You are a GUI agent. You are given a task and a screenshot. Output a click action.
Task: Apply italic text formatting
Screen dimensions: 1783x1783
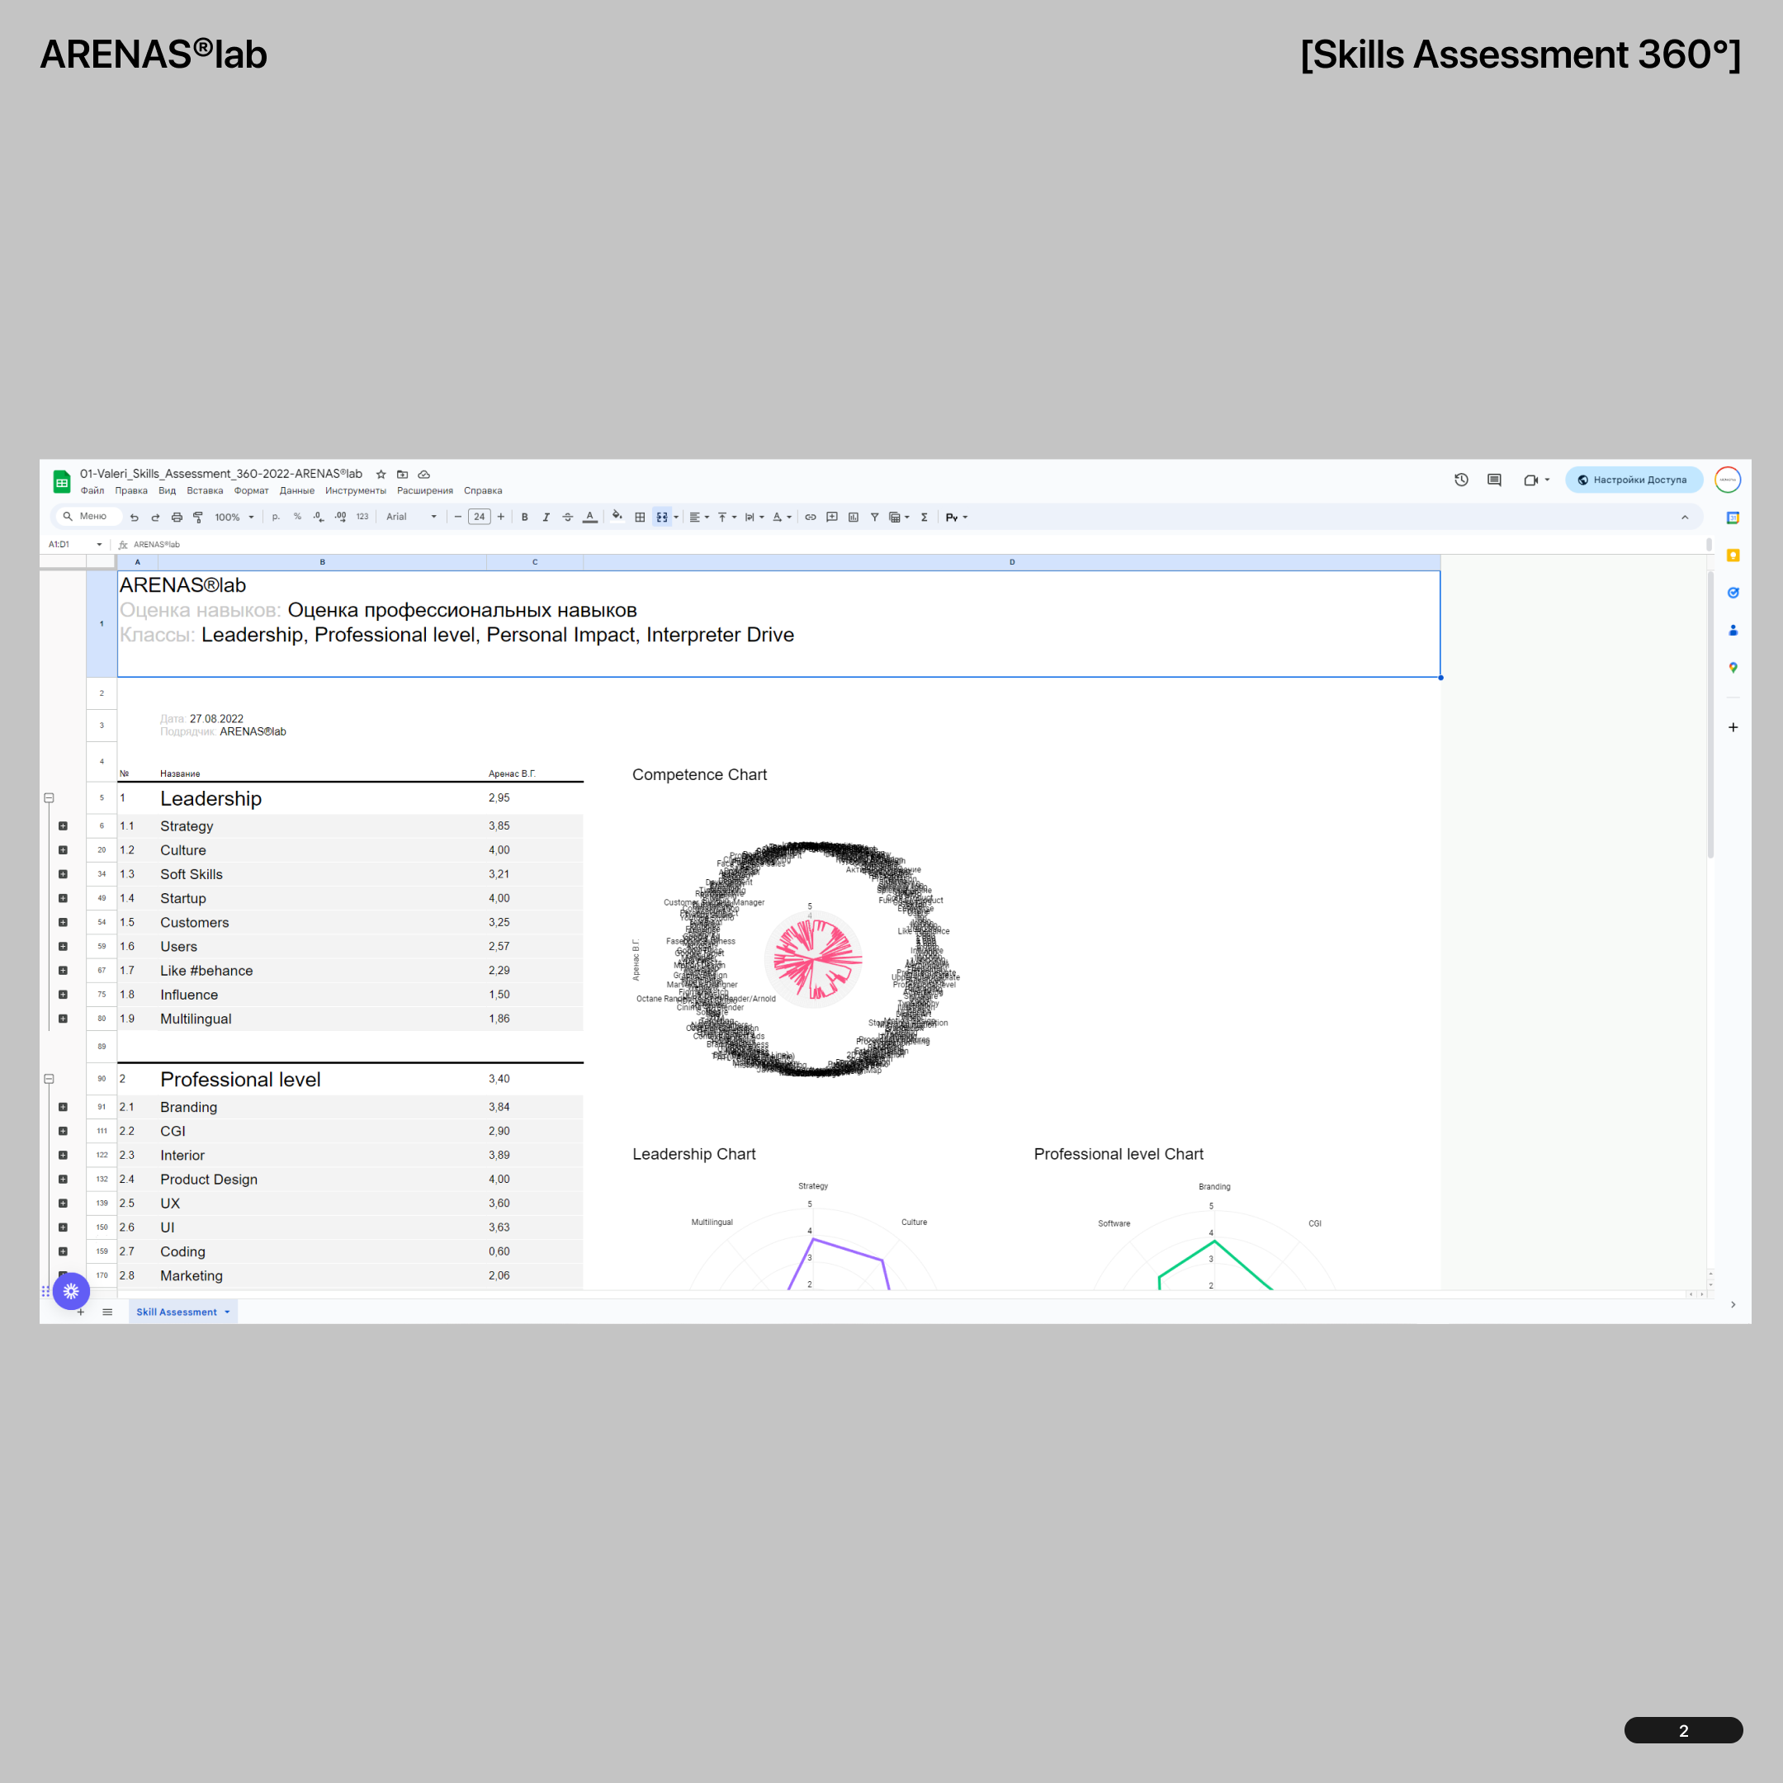click(546, 517)
